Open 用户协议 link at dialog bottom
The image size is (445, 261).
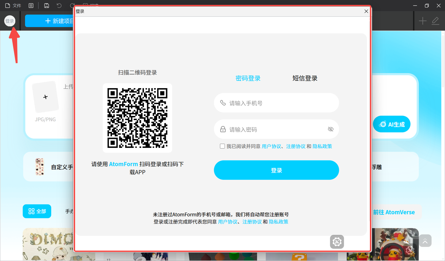click(x=228, y=222)
